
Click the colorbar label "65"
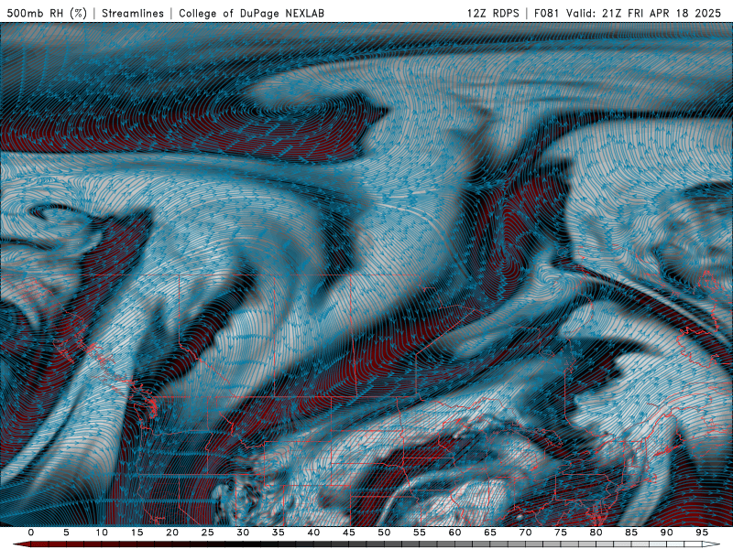pos(490,533)
